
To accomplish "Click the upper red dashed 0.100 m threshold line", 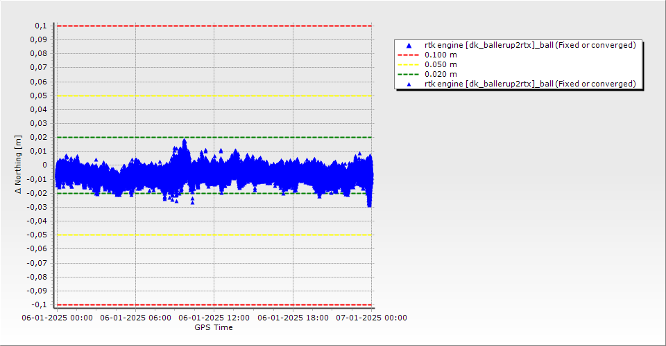I will click(214, 26).
